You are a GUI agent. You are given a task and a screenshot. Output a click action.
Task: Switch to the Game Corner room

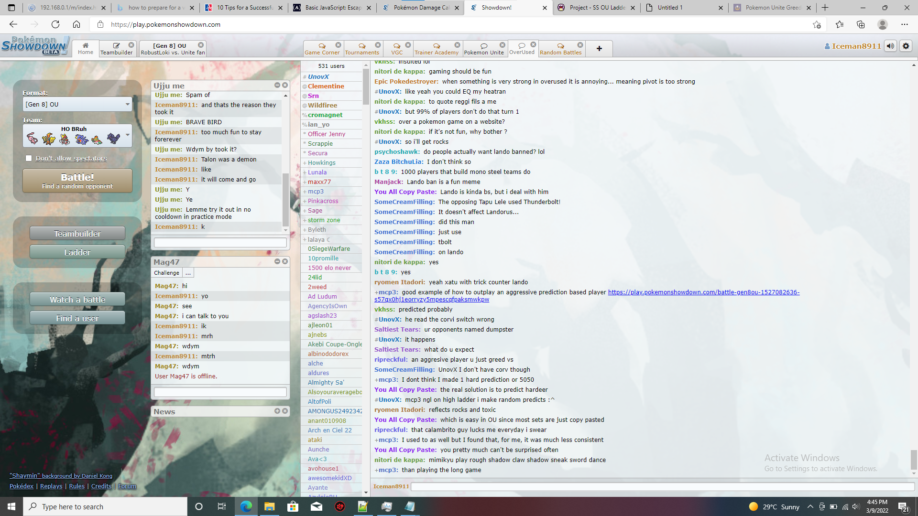click(322, 49)
